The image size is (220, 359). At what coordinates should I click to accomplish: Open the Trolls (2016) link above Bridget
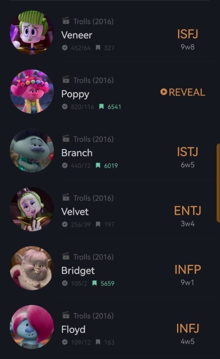[94, 257]
